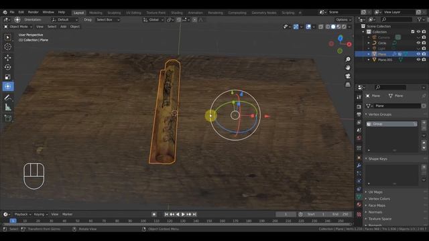The width and height of the screenshot is (429, 241).
Task: Toggle visibility eye for selected Plane
Action: click(x=418, y=54)
